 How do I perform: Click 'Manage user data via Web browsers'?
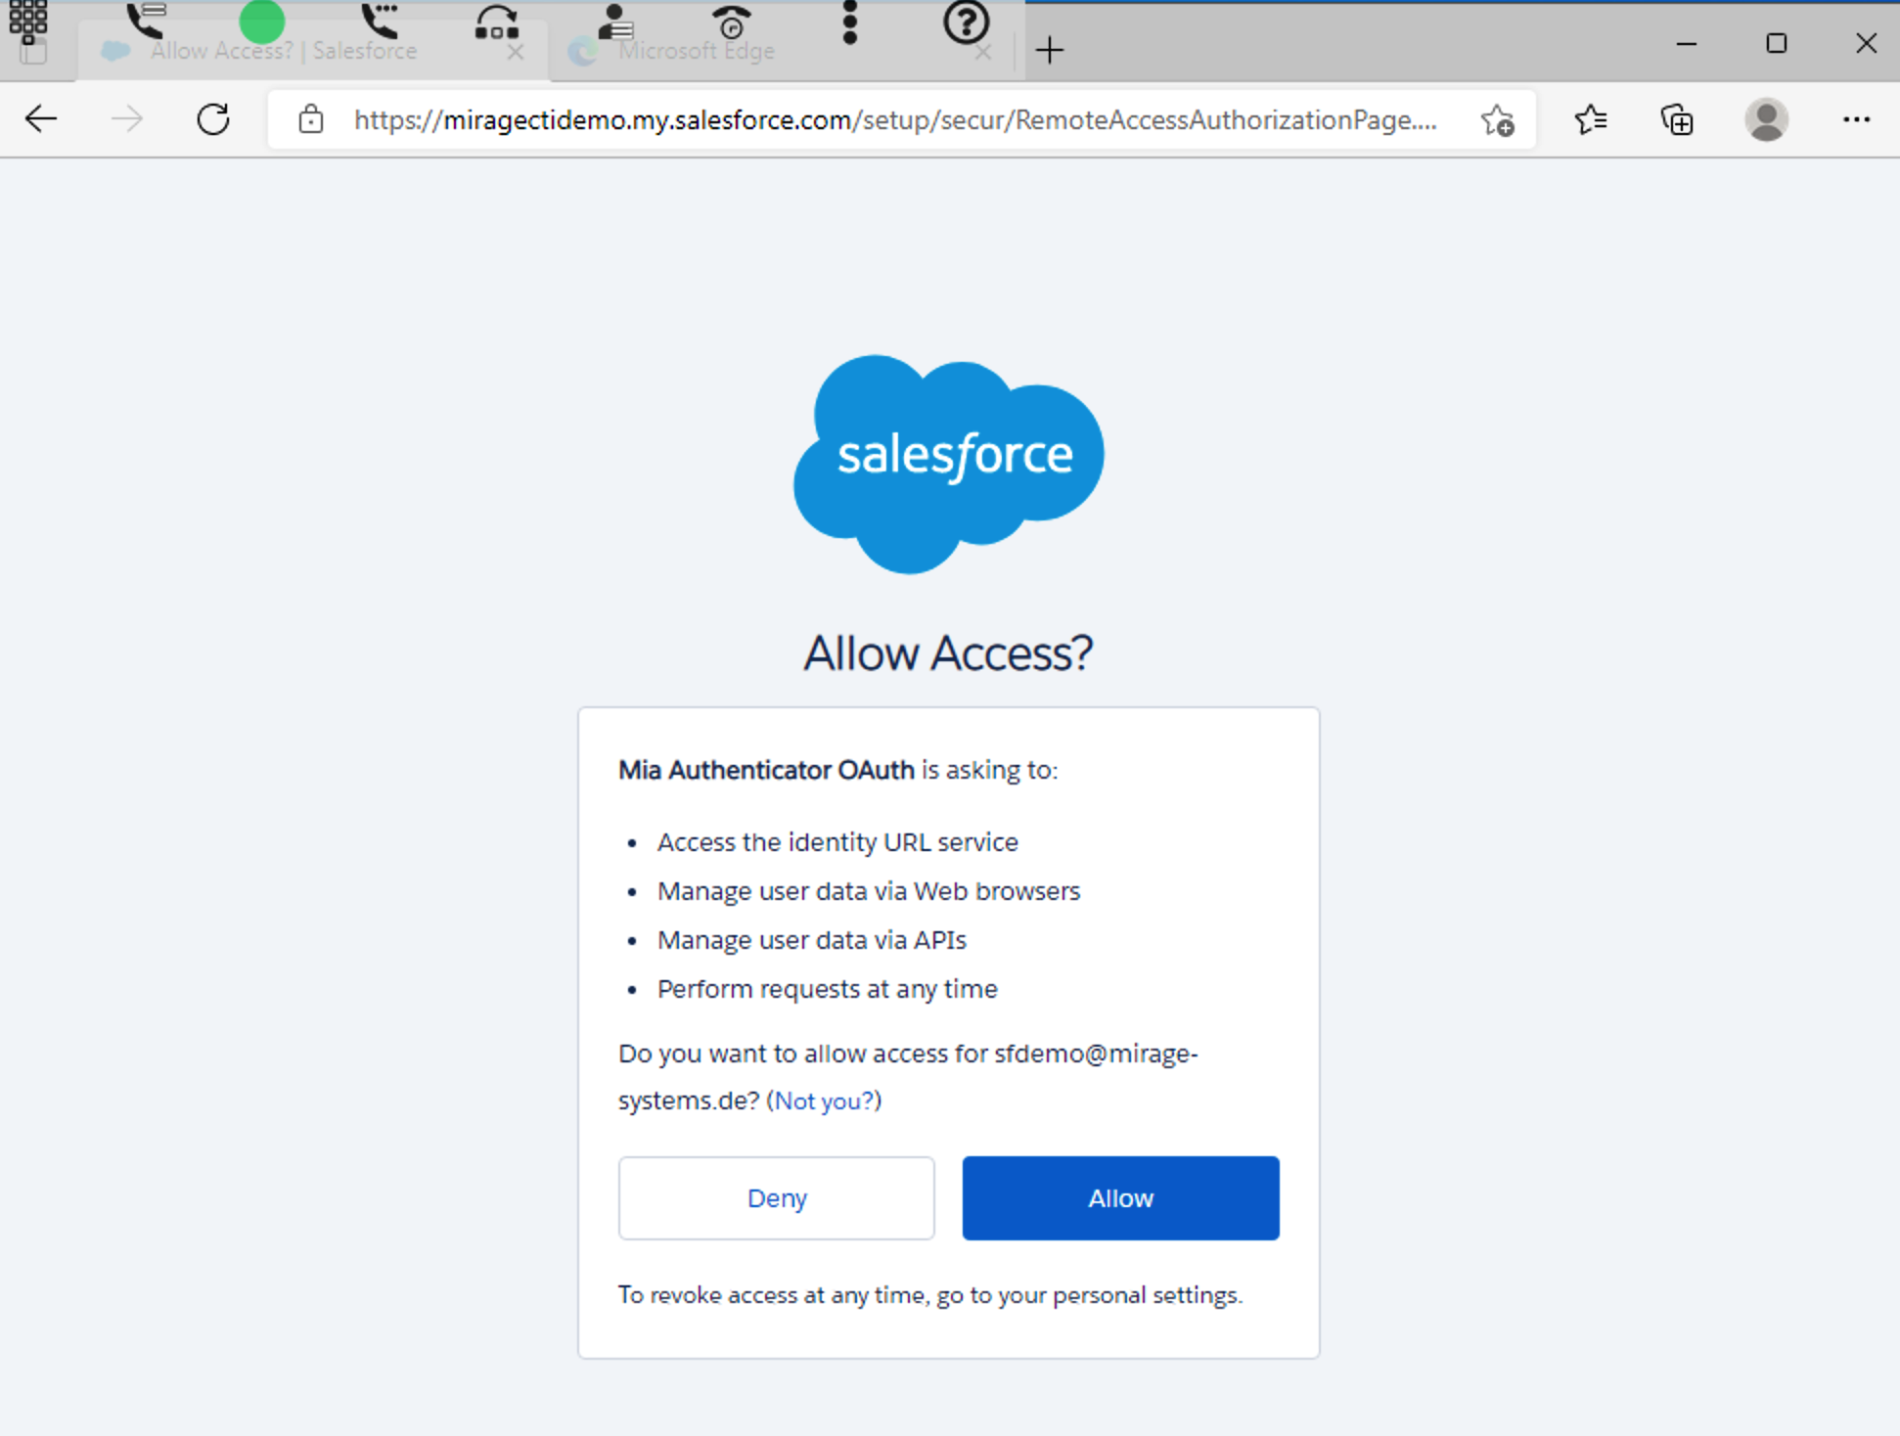[x=869, y=891]
